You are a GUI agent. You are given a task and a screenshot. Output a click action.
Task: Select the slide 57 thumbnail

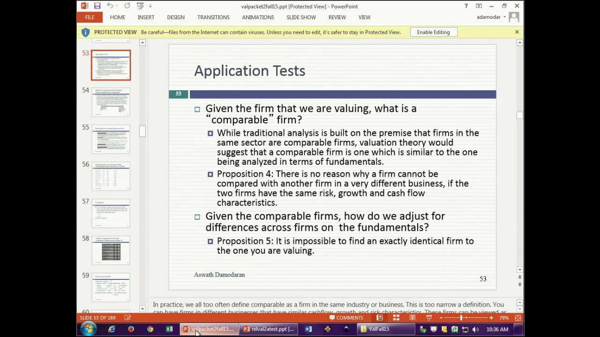click(111, 213)
